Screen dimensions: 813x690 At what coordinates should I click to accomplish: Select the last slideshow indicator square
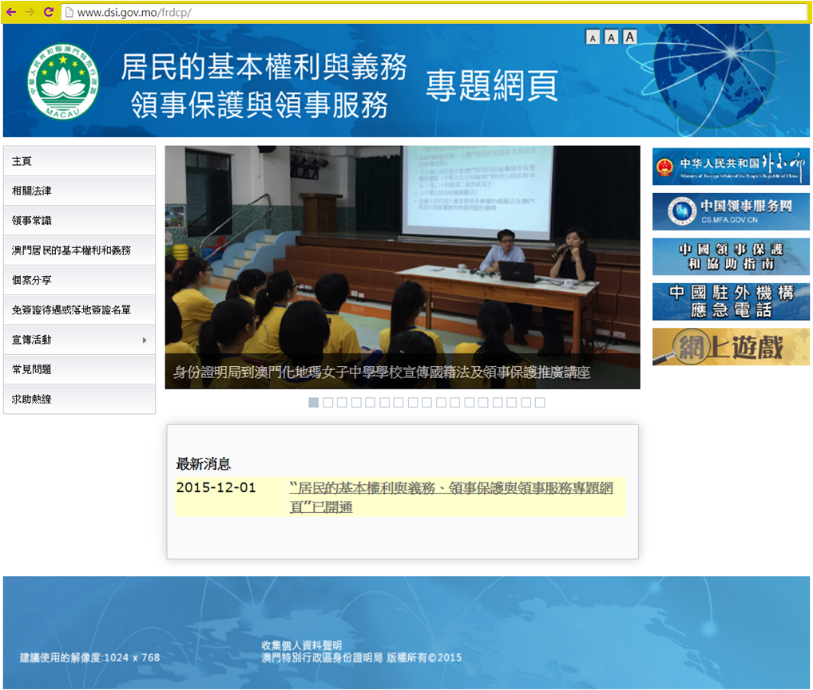pyautogui.click(x=540, y=402)
